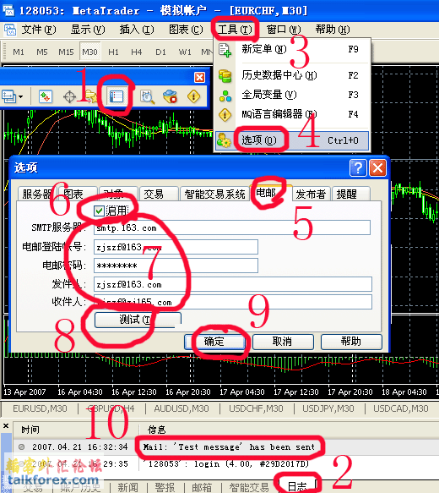Switch to EURUSD,M30 chart tab
Image resolution: width=439 pixels, height=493 pixels.
point(40,408)
